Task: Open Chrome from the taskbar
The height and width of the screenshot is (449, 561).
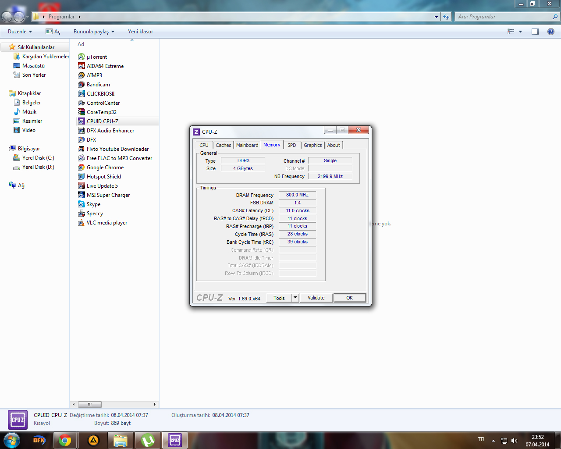Action: (x=65, y=440)
